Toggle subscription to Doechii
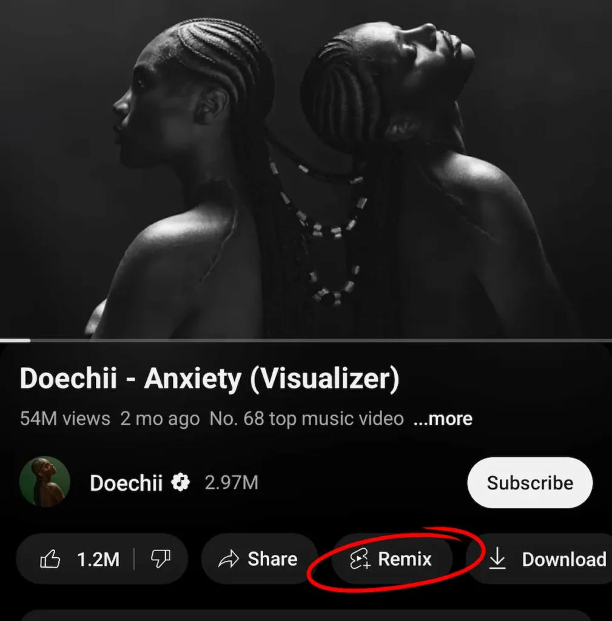This screenshot has width=612, height=621. pos(529,483)
